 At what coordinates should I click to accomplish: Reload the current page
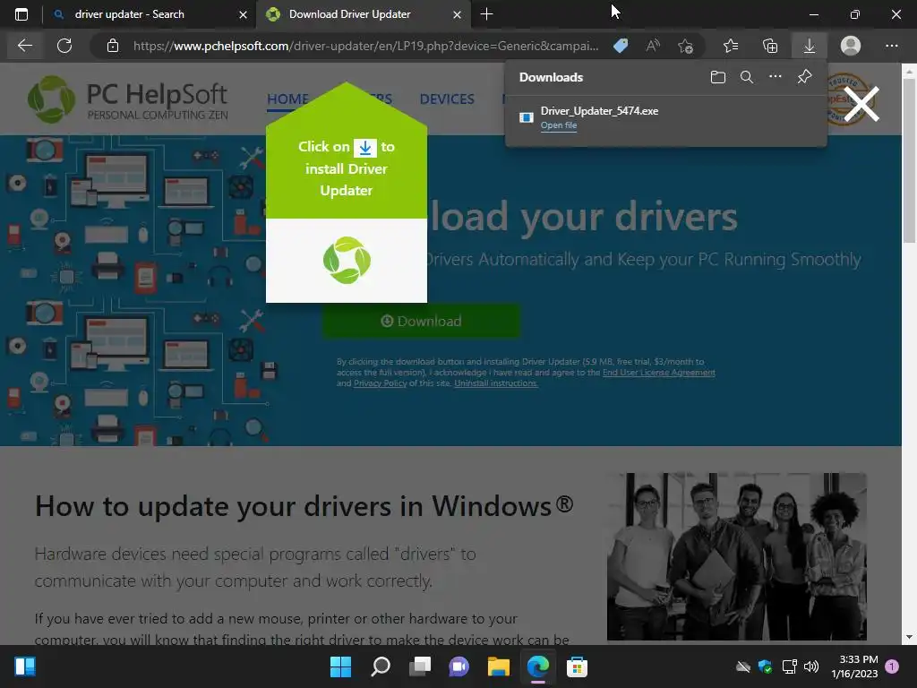pos(64,46)
